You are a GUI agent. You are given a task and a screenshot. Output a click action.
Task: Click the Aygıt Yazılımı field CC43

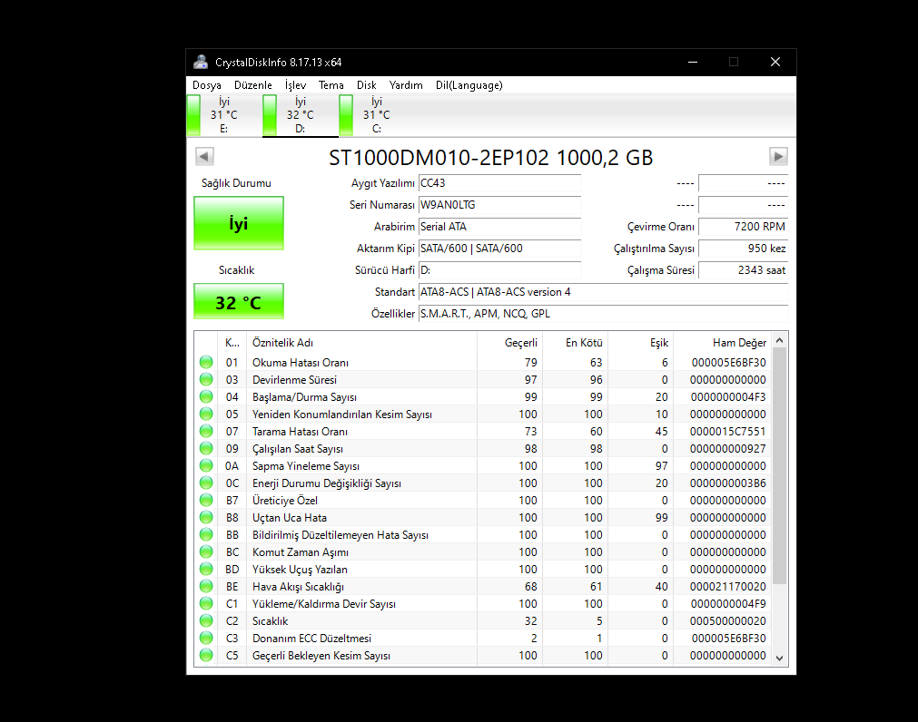click(500, 183)
